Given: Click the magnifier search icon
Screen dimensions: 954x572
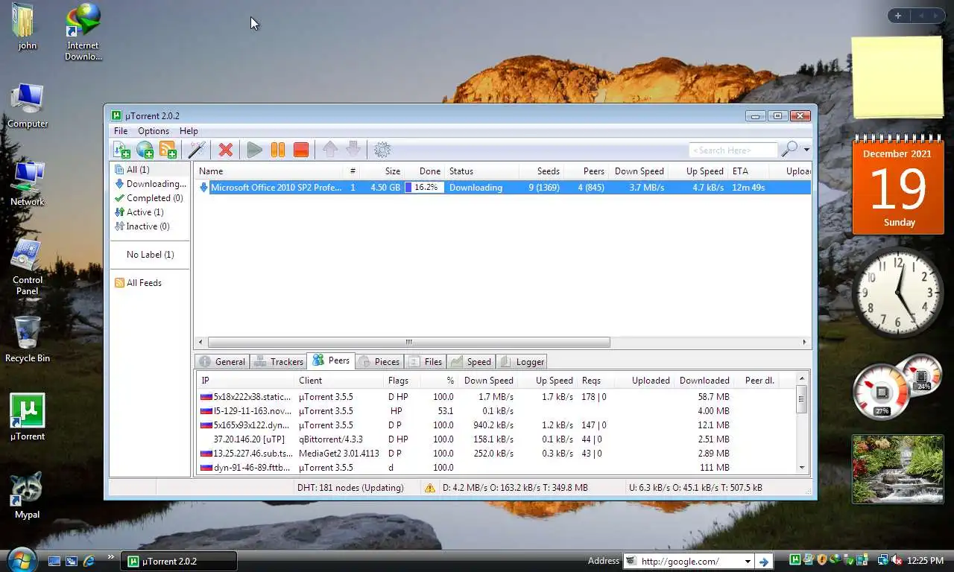Looking at the screenshot, I should (789, 150).
